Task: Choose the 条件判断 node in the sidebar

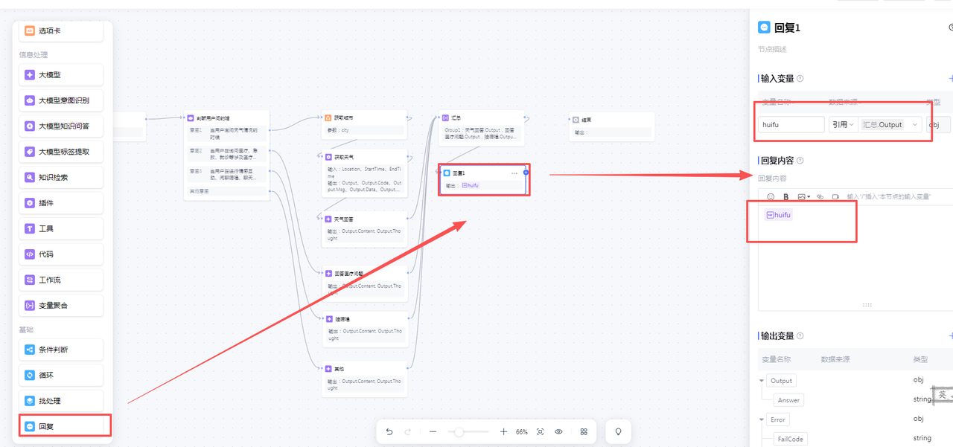Action: coord(61,350)
